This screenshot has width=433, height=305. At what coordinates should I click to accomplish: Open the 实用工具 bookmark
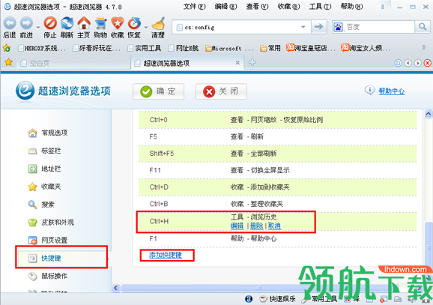click(144, 49)
